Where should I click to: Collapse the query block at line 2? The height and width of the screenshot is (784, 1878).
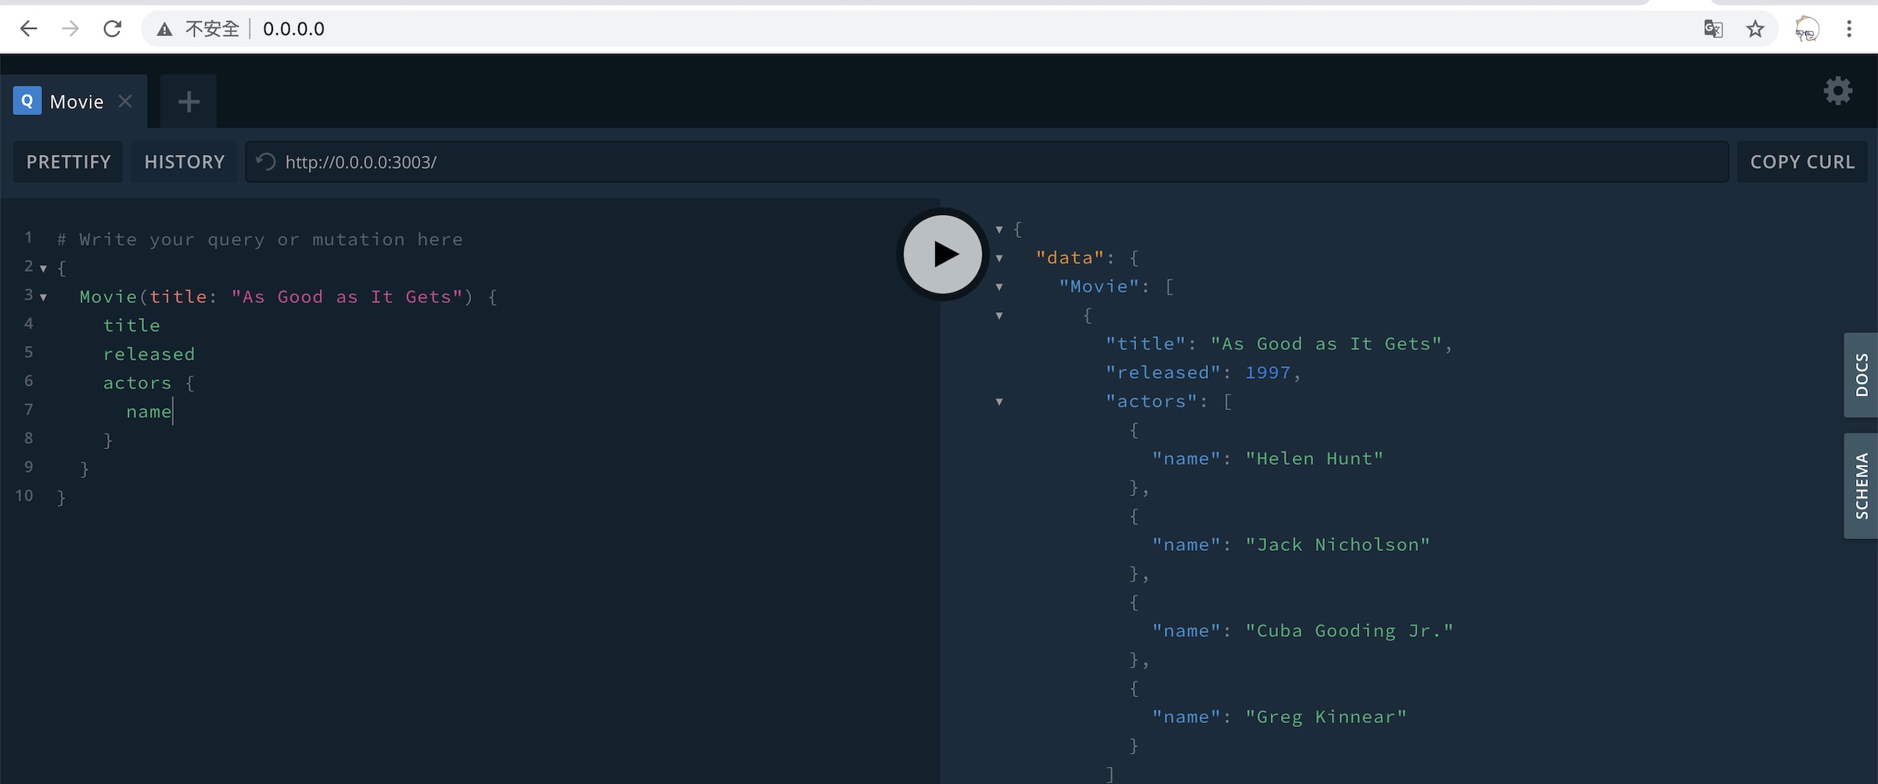click(44, 268)
